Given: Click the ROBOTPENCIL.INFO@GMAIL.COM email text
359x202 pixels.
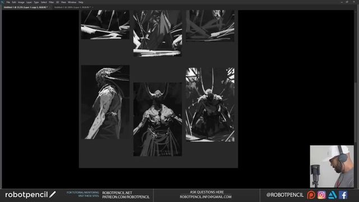Looking at the screenshot, I should tap(206, 197).
